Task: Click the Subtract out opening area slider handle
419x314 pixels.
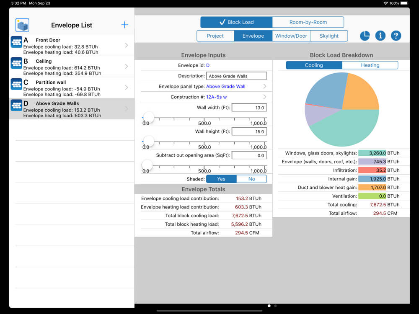Action: (147, 165)
